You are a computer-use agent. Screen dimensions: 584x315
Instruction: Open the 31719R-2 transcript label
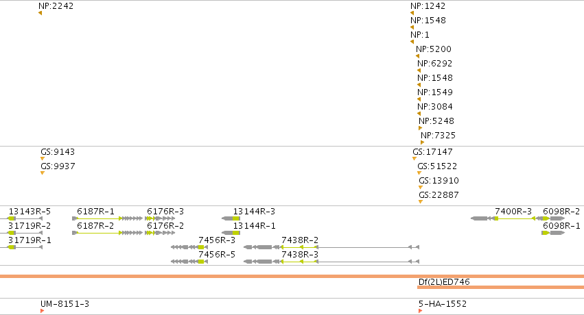30,226
